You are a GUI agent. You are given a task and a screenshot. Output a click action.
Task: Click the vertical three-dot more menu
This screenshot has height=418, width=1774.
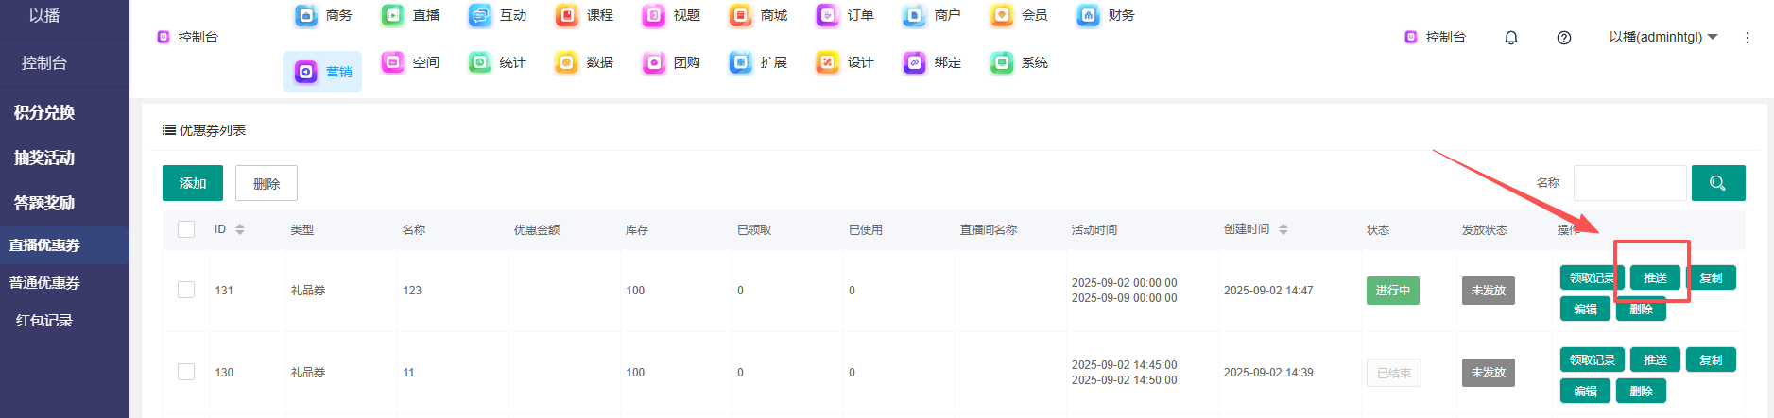coord(1747,38)
